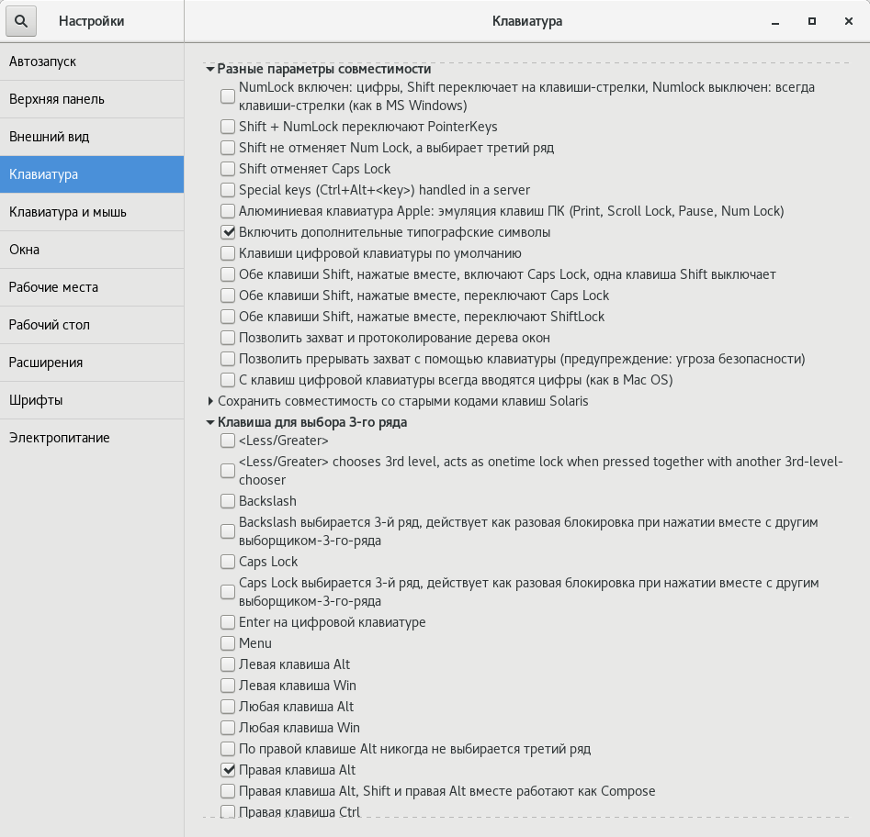Open the Автозапуск settings section
The height and width of the screenshot is (837, 870).
coord(92,61)
